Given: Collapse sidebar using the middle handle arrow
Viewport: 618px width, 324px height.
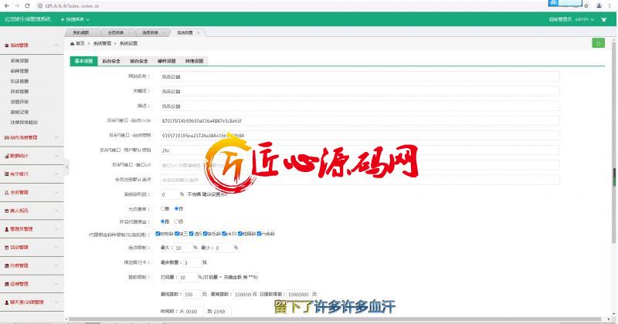Looking at the screenshot, I should click(x=66, y=167).
